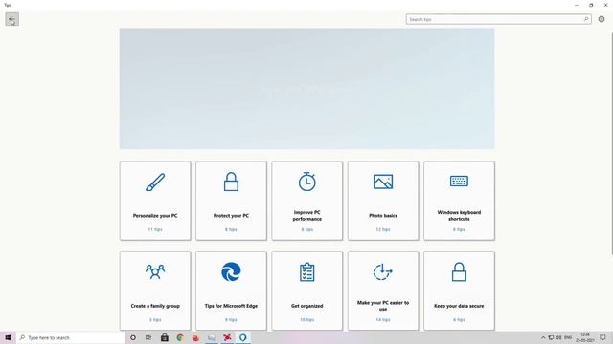
Task: Show hidden system tray icons chevron
Action: (x=543, y=337)
